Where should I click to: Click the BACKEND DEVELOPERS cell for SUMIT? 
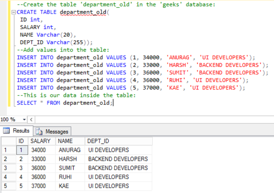point(118,168)
